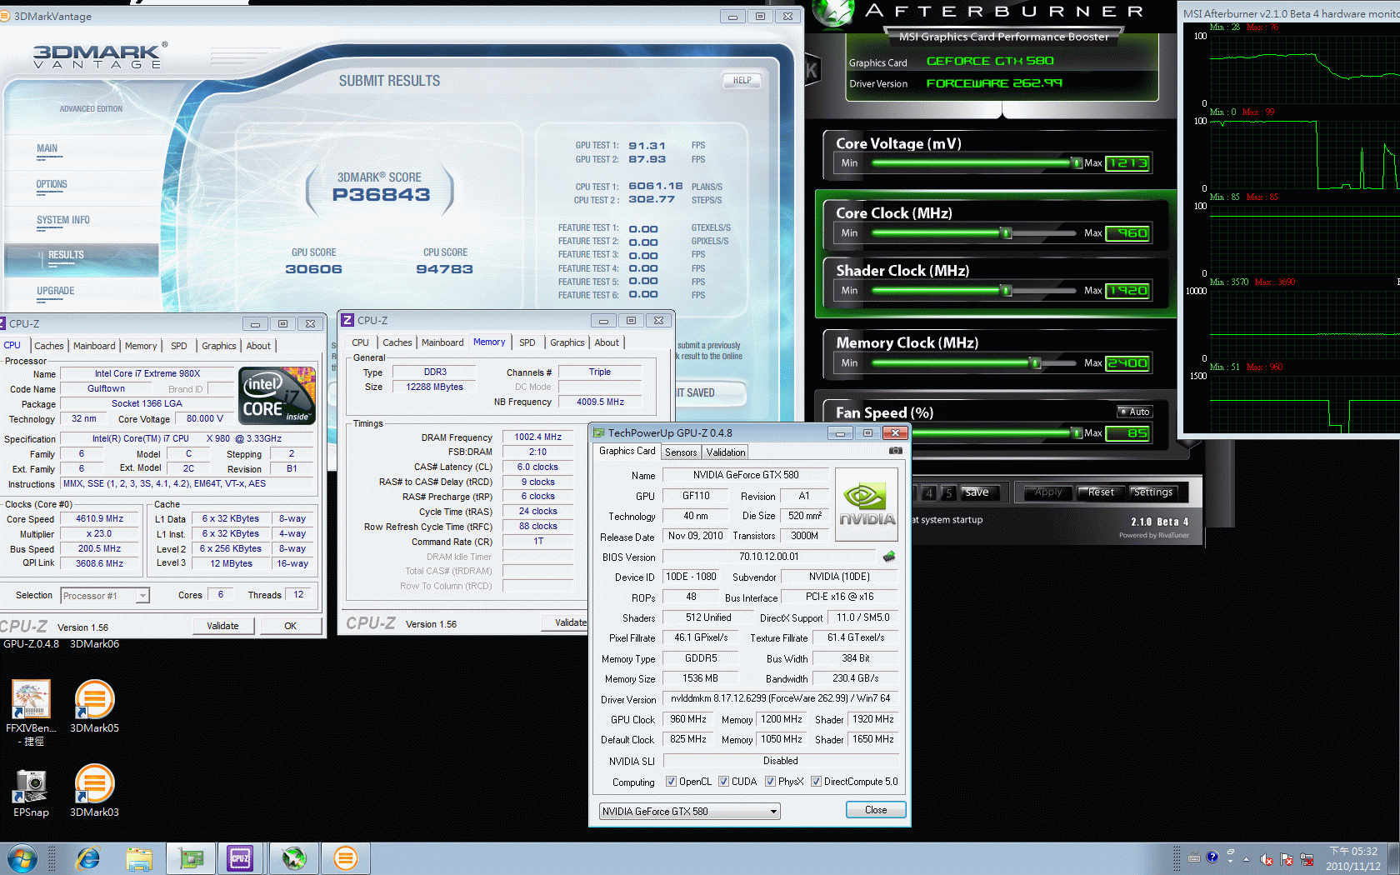Screen dimensions: 1400x875
Task: Click the BIOS save chip icon in GPU-Z
Action: click(x=889, y=557)
